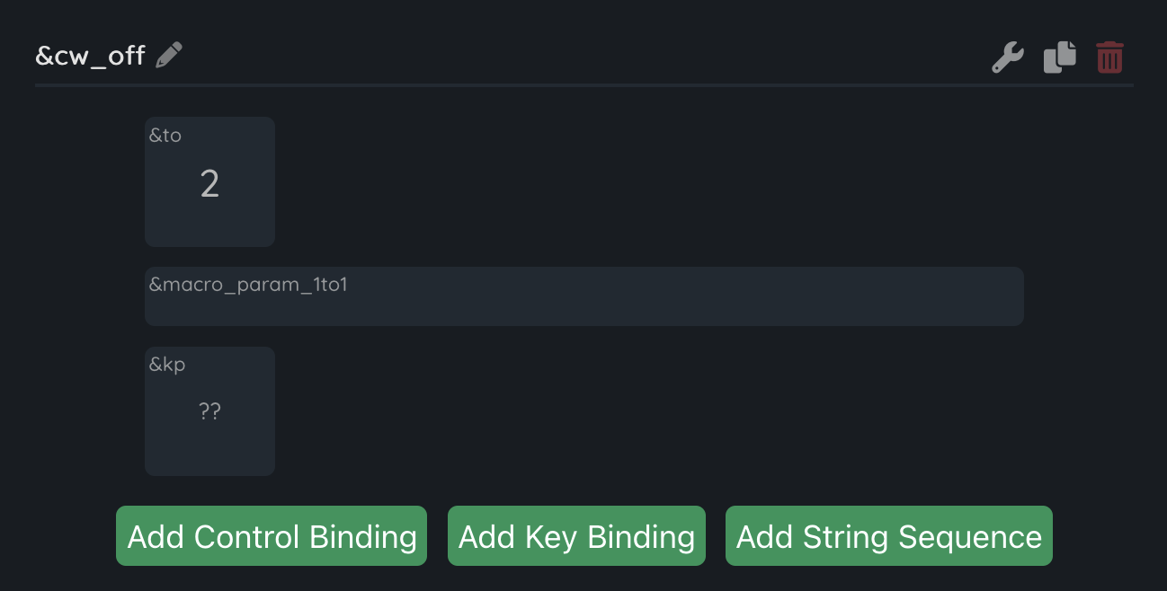Click the pencil icon to rename &cw_off
Image resolution: width=1167 pixels, height=591 pixels.
169,55
